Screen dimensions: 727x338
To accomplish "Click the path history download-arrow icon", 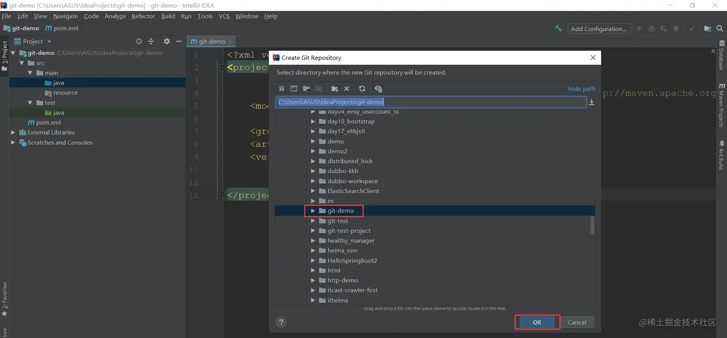I will (x=591, y=102).
